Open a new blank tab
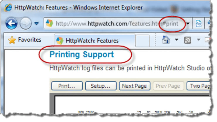 [143, 41]
